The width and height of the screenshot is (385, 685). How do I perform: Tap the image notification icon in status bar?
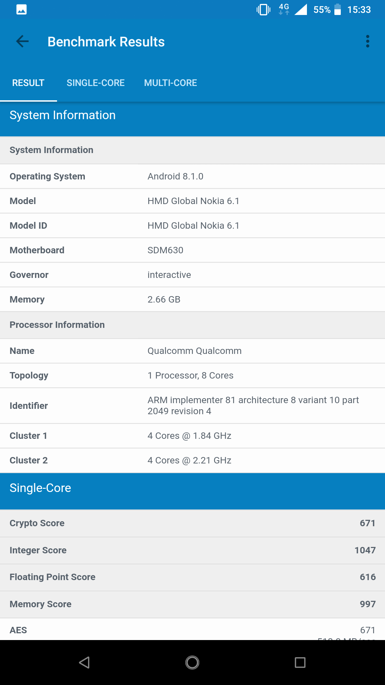click(21, 10)
